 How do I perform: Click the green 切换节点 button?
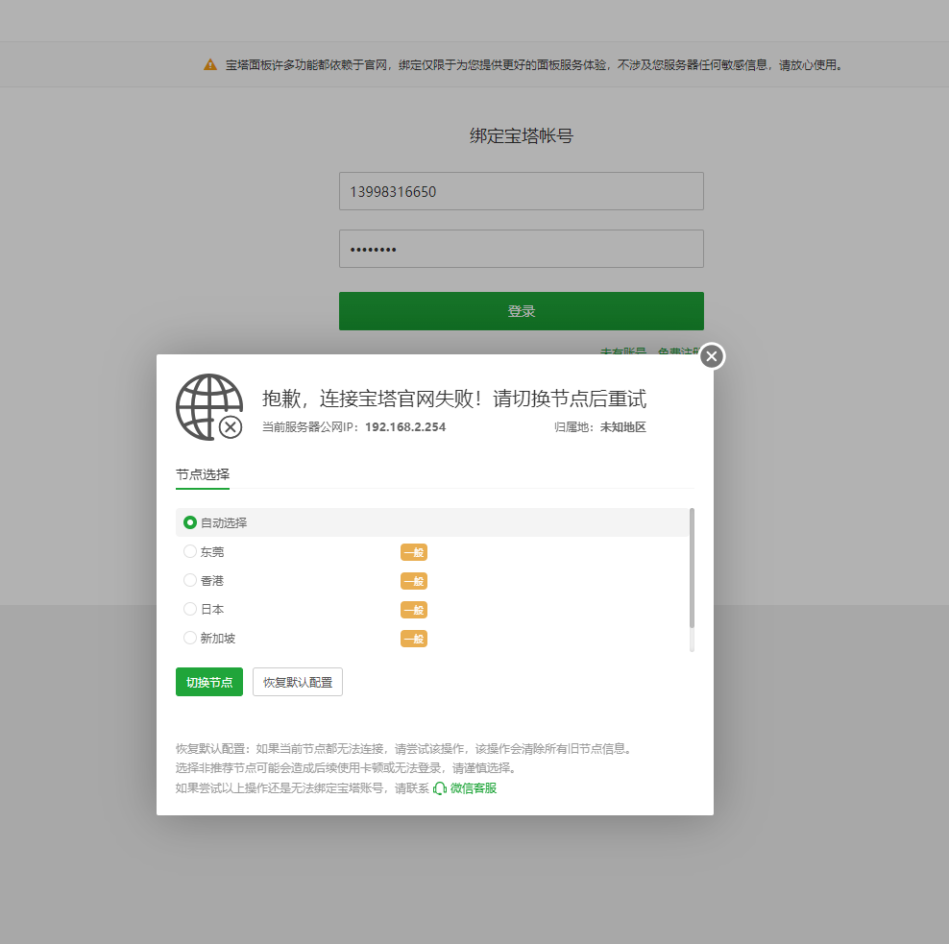click(209, 682)
